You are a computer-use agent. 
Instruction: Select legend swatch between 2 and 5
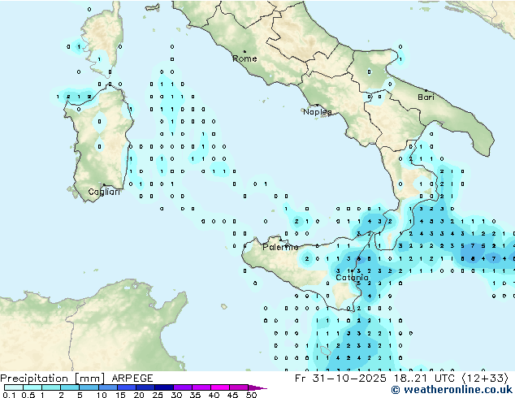(70, 387)
